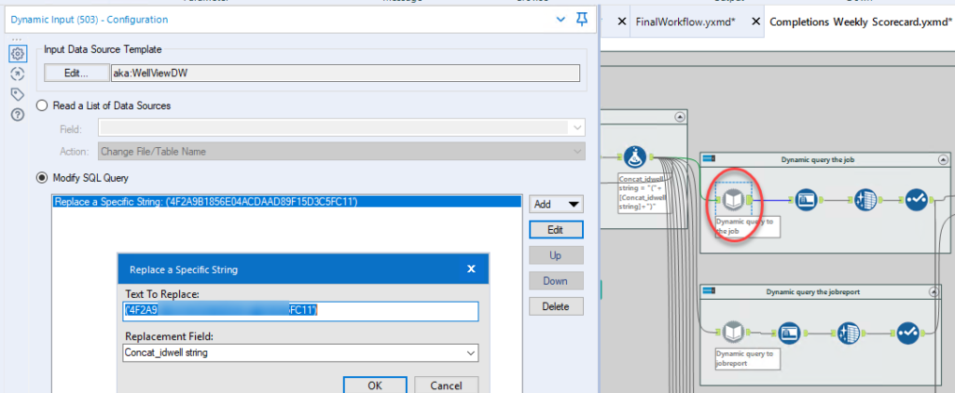Screen dimensions: 955x393
Task: Open the help question mark sidebar icon
Action: tap(18, 114)
